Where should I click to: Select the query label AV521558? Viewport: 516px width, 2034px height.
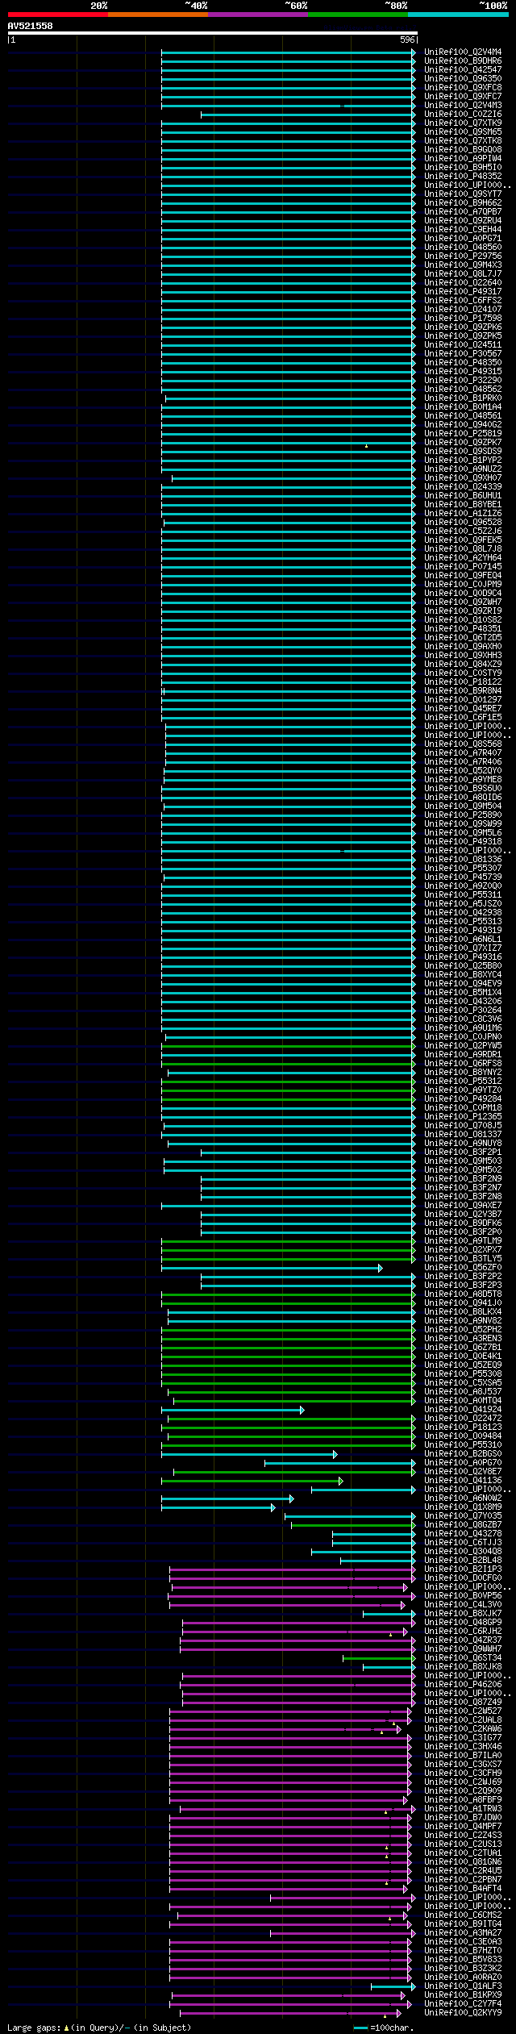coord(30,26)
